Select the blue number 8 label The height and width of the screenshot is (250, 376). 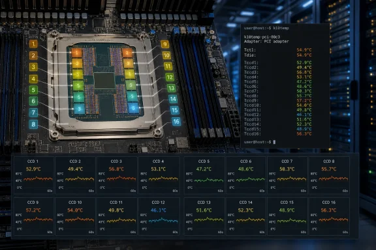click(33, 124)
